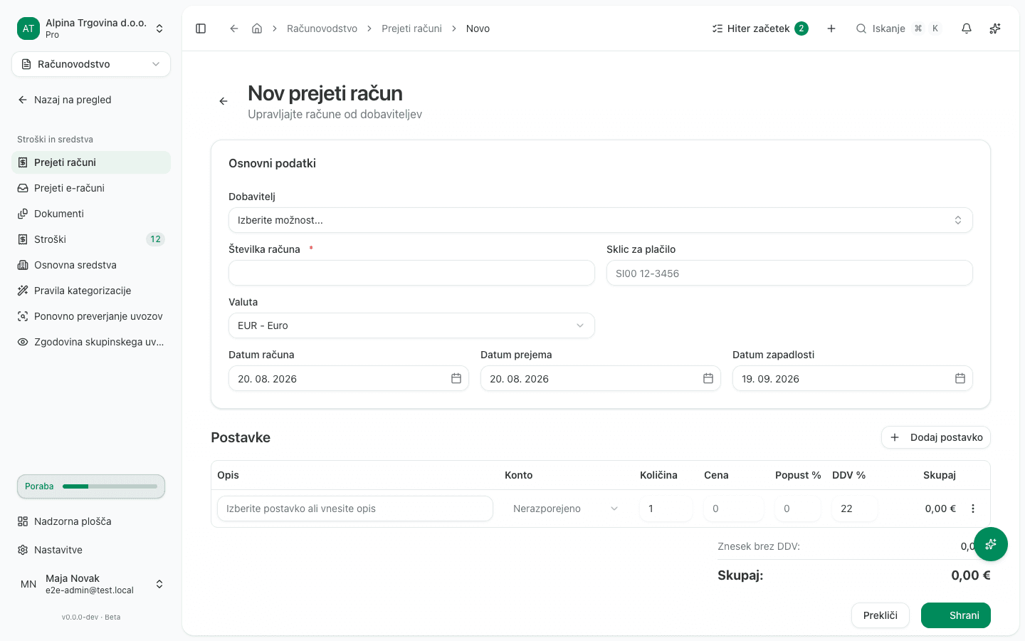Open the calendar icon for Datum zapadlosti
Screen dimensions: 1025x641
pos(960,378)
